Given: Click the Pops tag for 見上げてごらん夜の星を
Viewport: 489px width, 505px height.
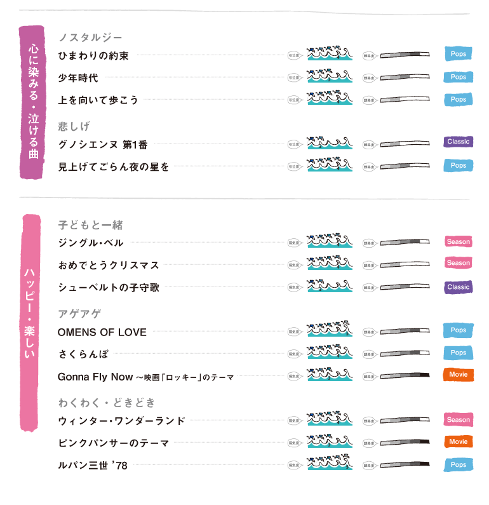Looking at the screenshot, I should point(458,166).
